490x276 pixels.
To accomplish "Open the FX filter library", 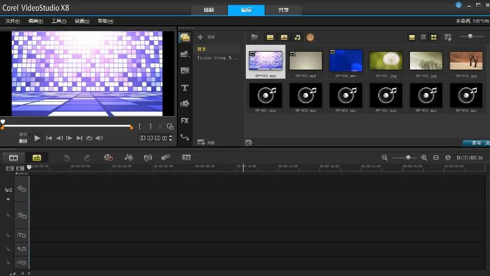I will tap(185, 121).
